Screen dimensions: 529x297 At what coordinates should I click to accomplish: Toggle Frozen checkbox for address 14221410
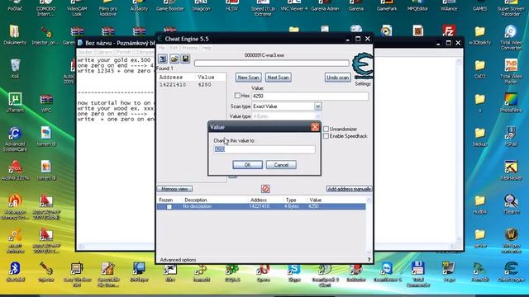click(169, 206)
